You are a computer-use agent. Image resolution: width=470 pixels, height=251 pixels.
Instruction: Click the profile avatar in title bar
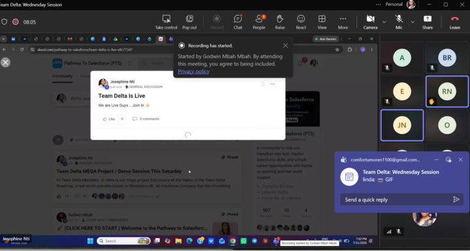pyautogui.click(x=411, y=5)
